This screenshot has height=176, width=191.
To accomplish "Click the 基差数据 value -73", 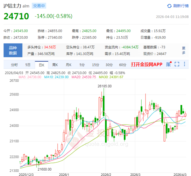I will (162, 47).
